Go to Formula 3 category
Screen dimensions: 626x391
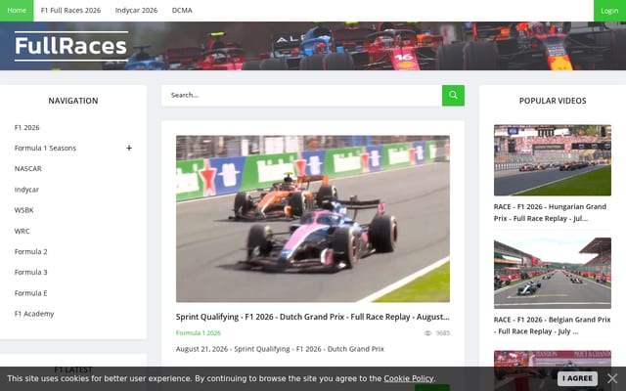coord(30,272)
